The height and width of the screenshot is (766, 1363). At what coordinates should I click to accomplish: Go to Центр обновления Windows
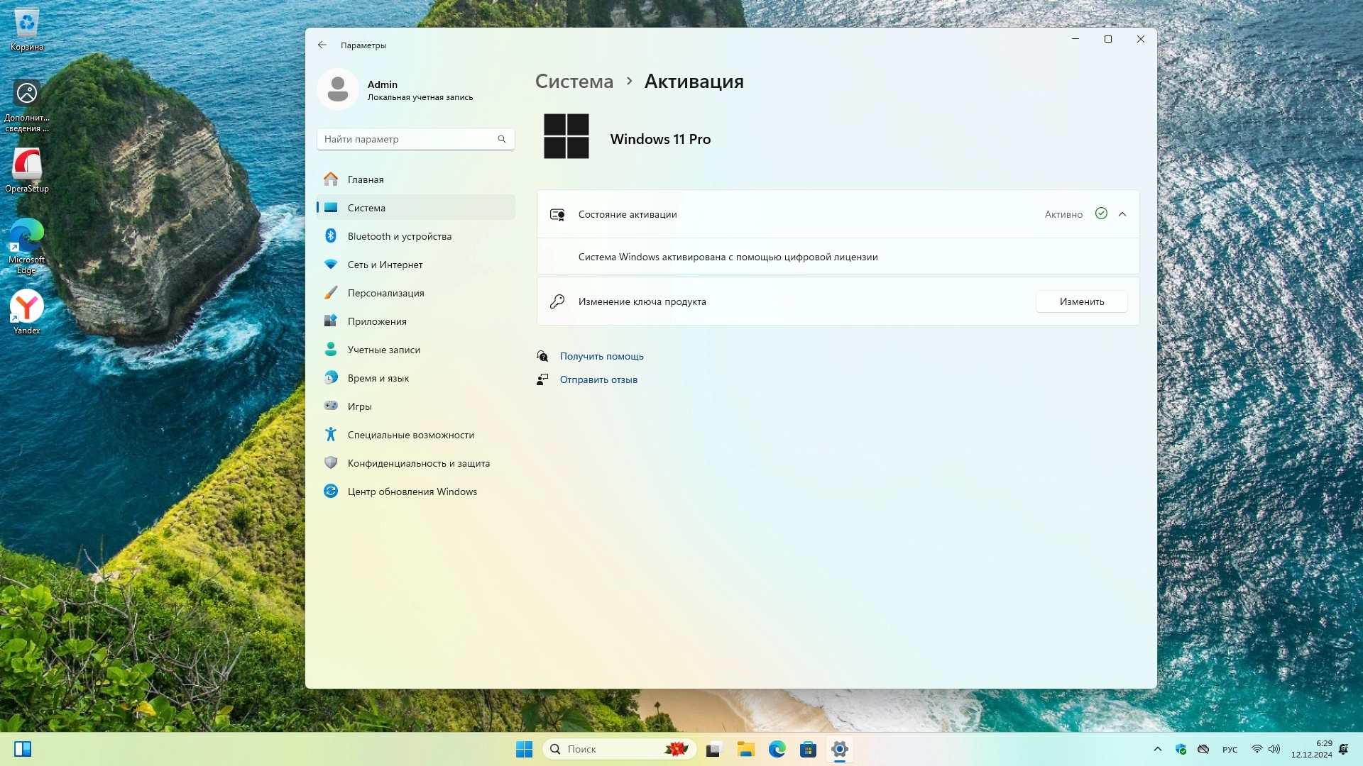[x=412, y=492]
